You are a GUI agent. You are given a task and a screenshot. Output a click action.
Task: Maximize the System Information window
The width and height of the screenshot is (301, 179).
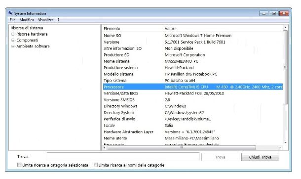point(274,13)
